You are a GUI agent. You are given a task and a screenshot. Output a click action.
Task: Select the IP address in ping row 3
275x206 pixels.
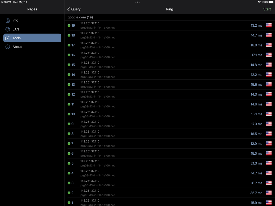(90, 181)
